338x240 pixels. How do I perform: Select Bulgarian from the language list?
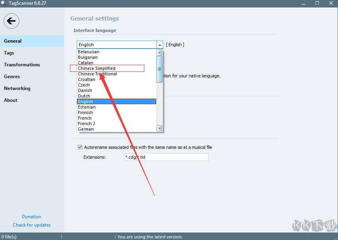pos(117,57)
